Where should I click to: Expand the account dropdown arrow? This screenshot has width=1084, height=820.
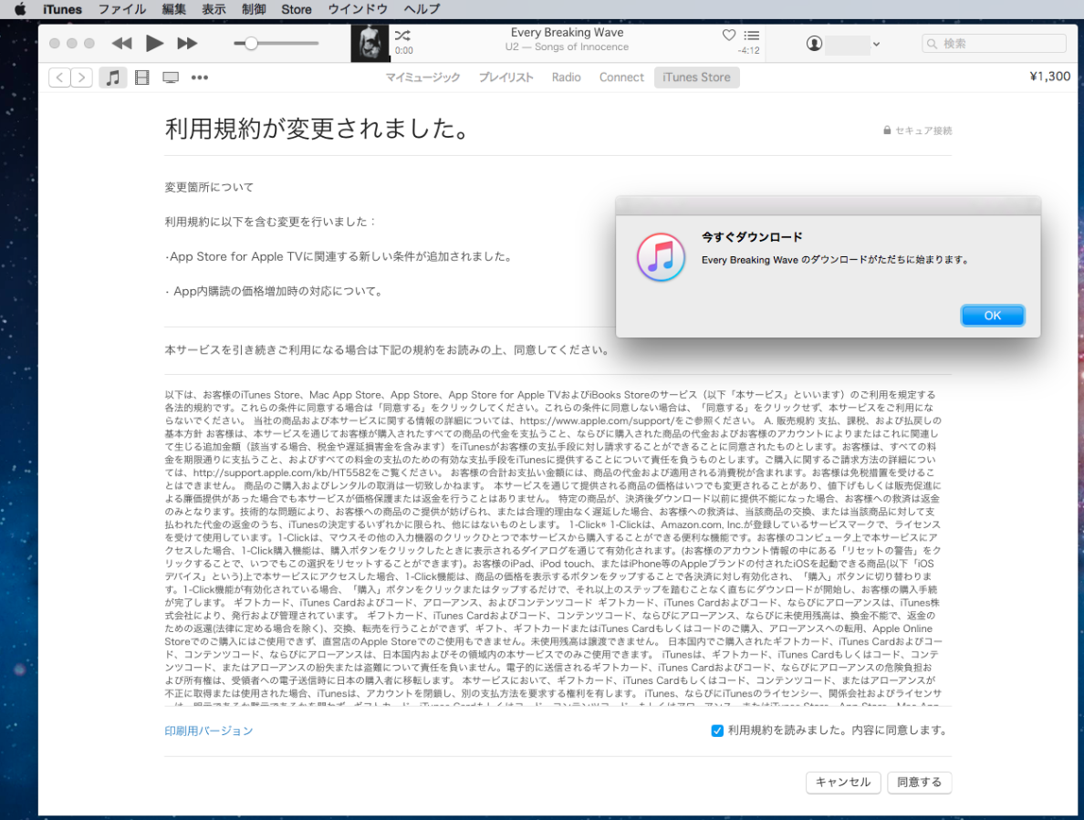[876, 44]
